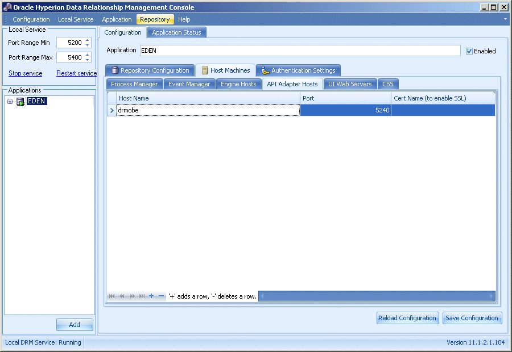Screen dimensions: 512x352
Task: Open the Repository Configuration tab
Action: point(150,70)
